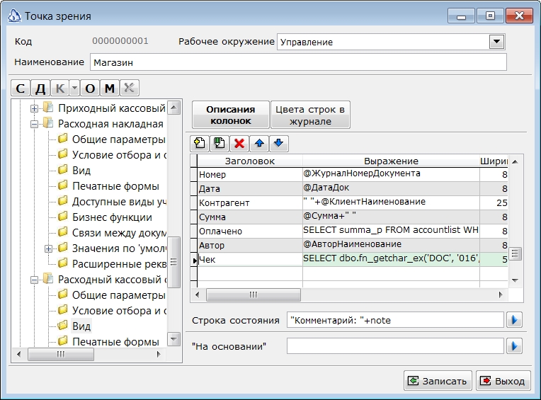Move column down with blue arrow
This screenshot has height=400, width=541.
[x=279, y=143]
